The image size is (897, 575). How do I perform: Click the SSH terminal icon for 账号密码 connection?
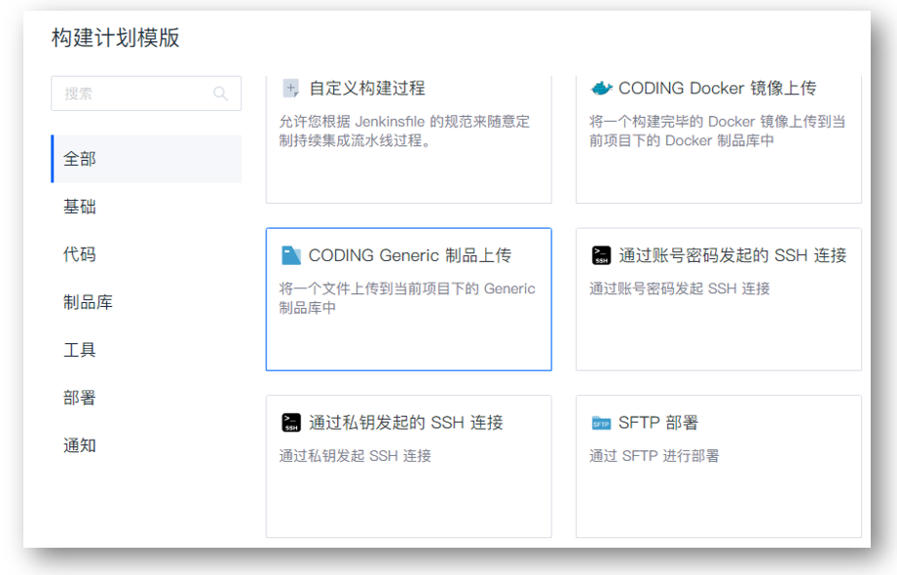[x=601, y=255]
